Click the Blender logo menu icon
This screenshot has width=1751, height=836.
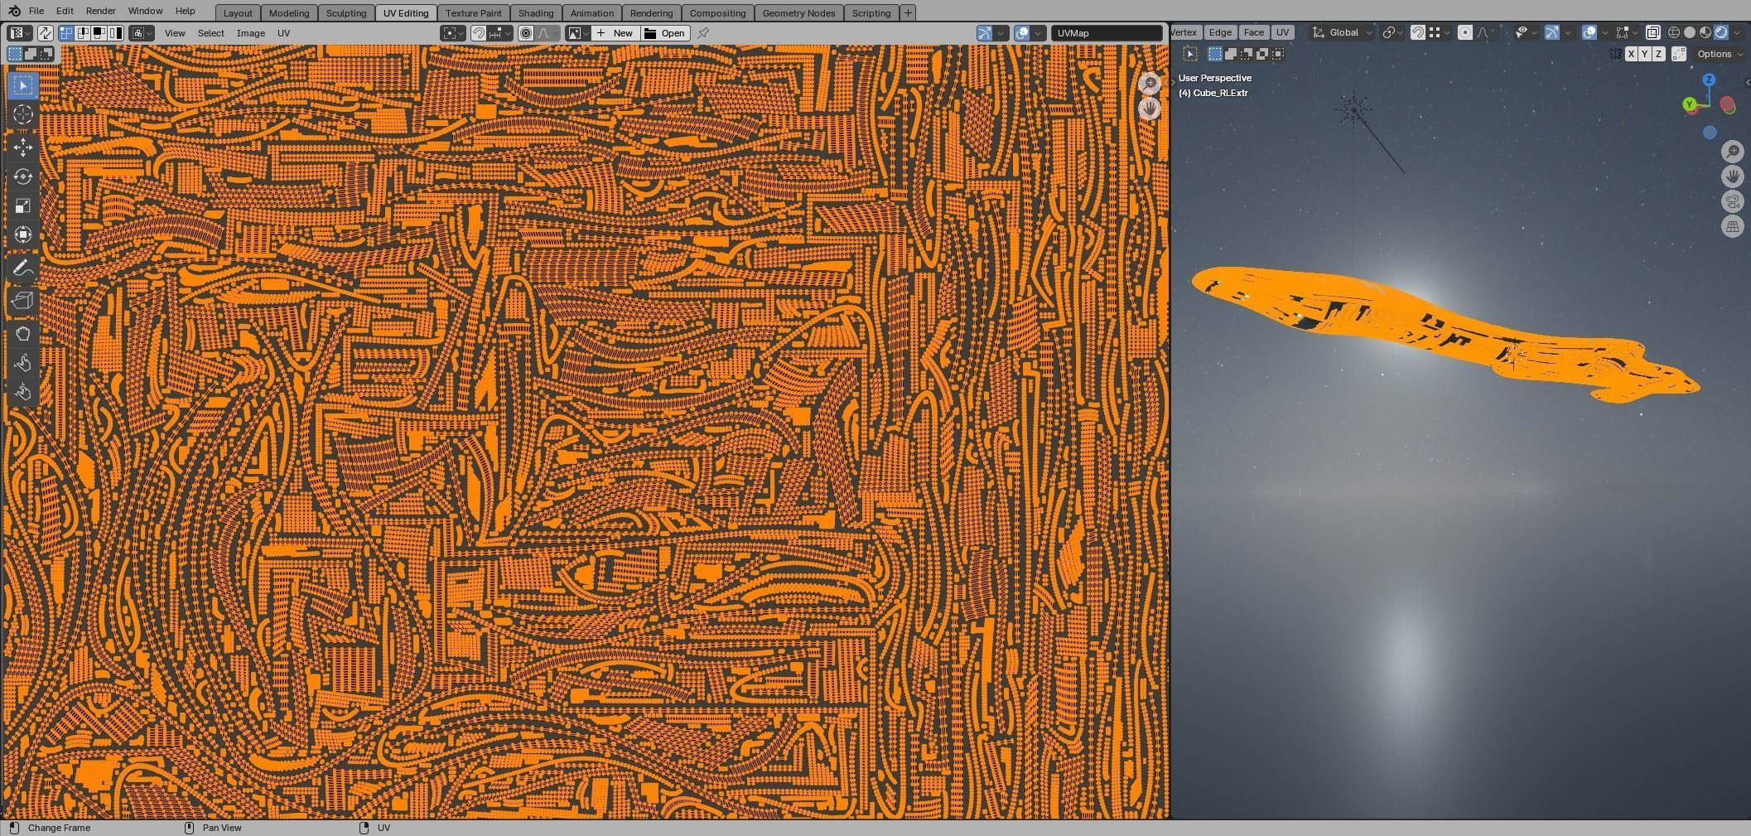[x=13, y=11]
